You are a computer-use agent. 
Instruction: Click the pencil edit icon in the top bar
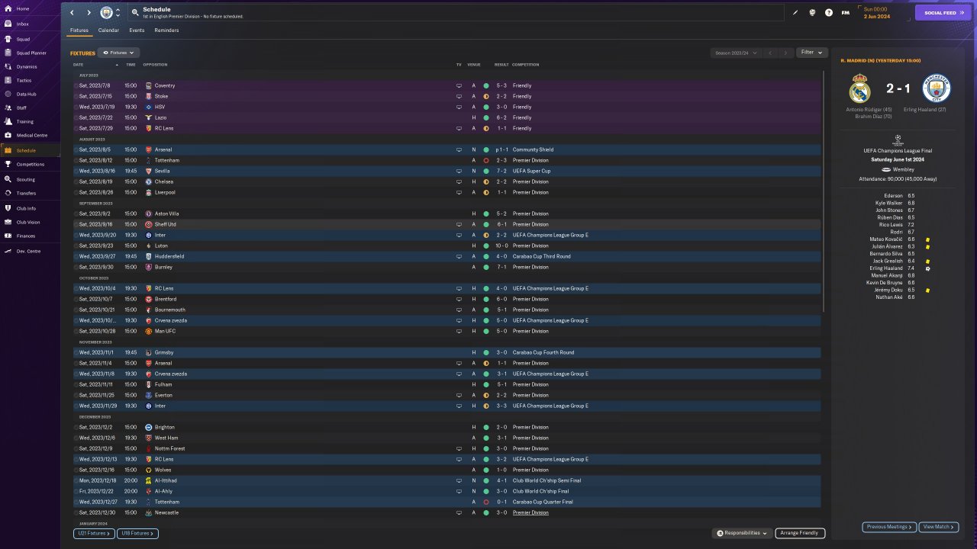(x=795, y=13)
